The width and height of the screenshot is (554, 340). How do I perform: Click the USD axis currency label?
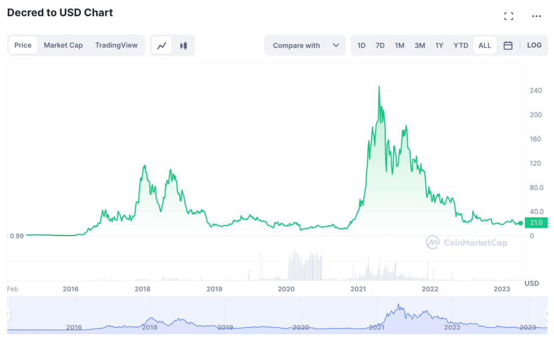tap(531, 284)
